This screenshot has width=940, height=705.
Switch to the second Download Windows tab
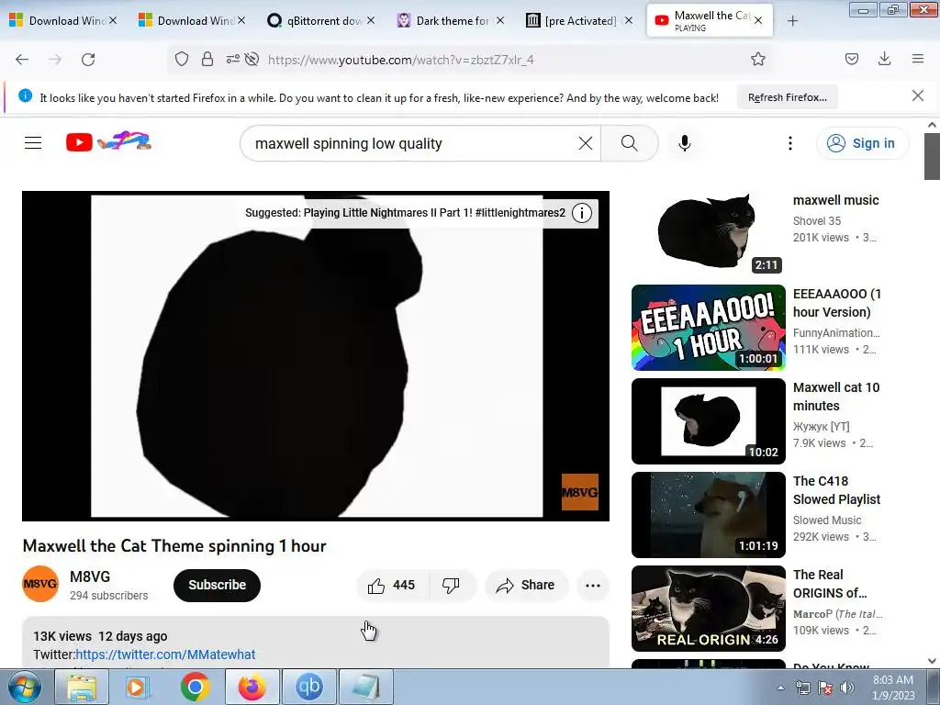pos(192,21)
